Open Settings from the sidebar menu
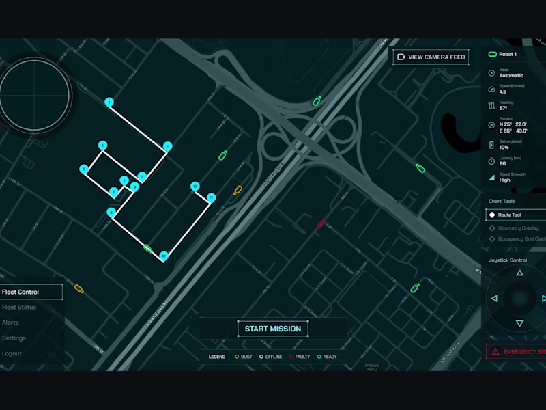The height and width of the screenshot is (410, 546). [x=14, y=338]
